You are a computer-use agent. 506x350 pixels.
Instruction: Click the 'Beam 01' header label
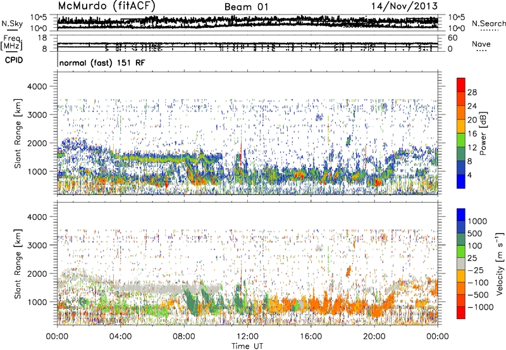(x=246, y=7)
